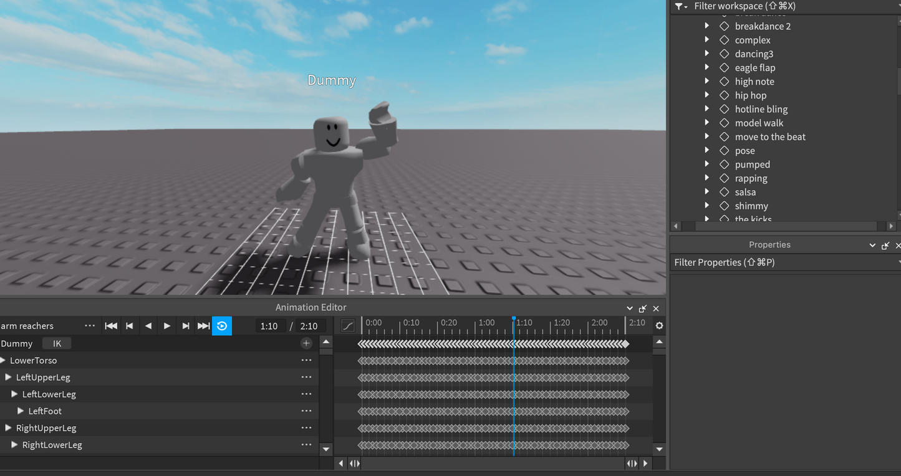Screen dimensions: 901x476
Task: Toggle animation looping
Action: (222, 326)
